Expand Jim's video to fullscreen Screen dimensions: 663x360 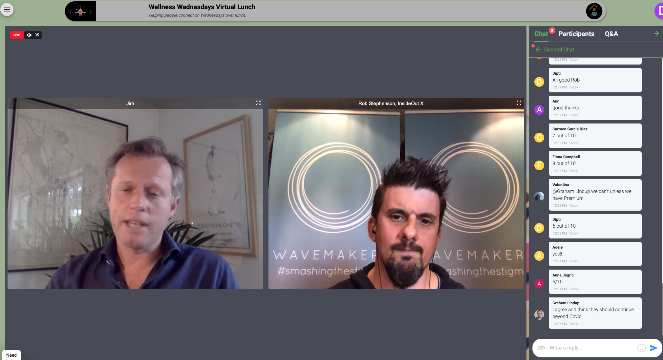click(258, 103)
